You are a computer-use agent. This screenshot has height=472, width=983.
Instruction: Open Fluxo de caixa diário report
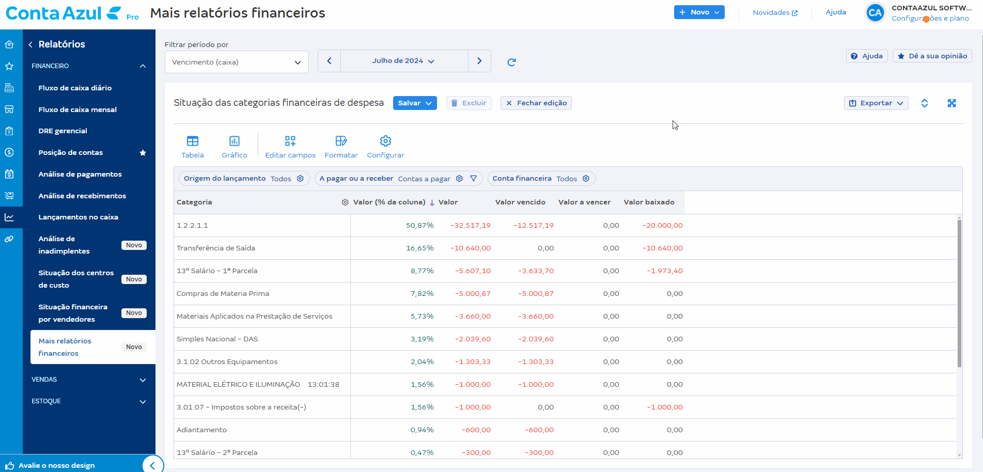tap(75, 88)
